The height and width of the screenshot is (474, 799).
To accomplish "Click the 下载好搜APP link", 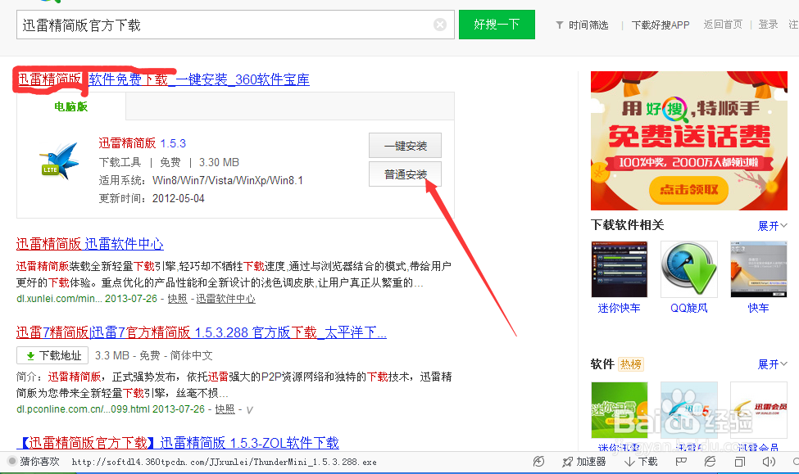I will tap(661, 25).
